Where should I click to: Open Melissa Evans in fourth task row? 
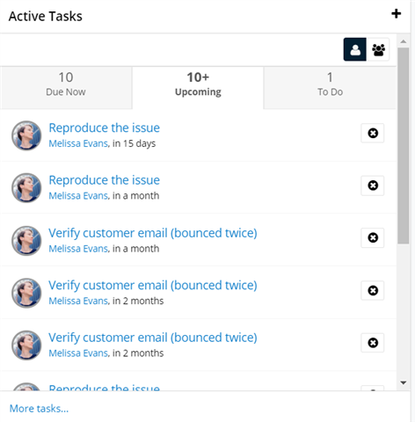pos(78,301)
